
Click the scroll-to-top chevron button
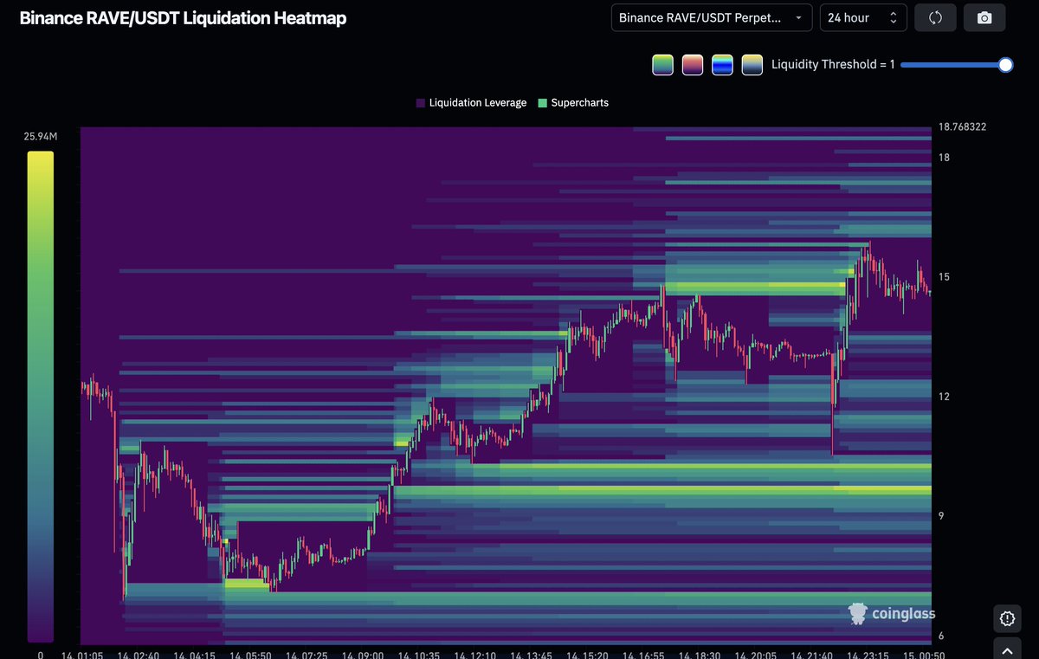(1007, 649)
